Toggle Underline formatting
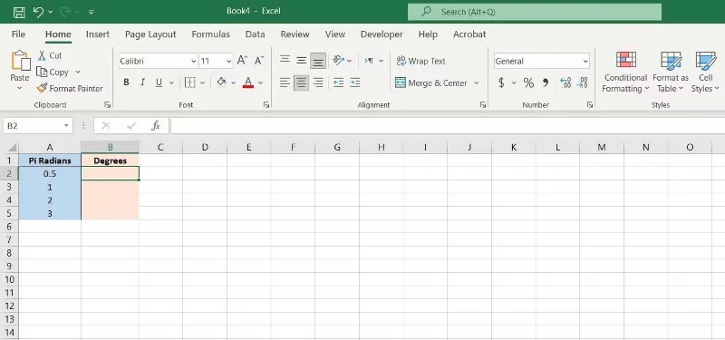Image resolution: width=725 pixels, height=340 pixels. 159,83
